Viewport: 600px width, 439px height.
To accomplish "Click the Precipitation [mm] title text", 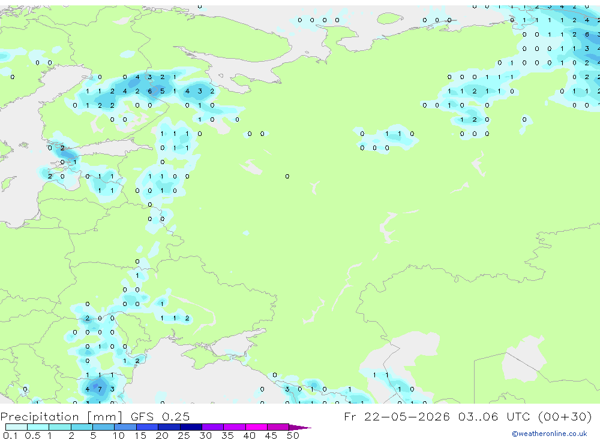I will pyautogui.click(x=61, y=417).
